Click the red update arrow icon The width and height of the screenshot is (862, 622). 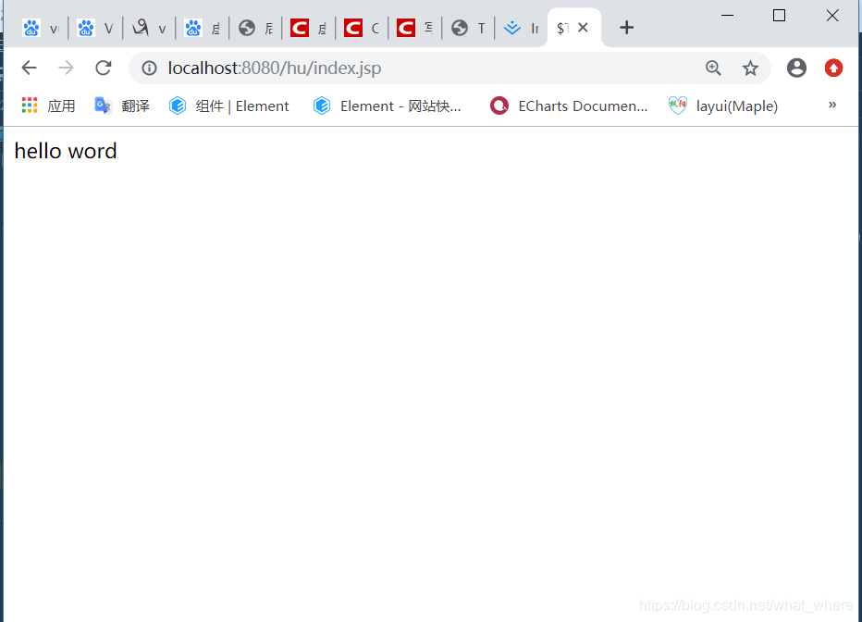(x=833, y=68)
